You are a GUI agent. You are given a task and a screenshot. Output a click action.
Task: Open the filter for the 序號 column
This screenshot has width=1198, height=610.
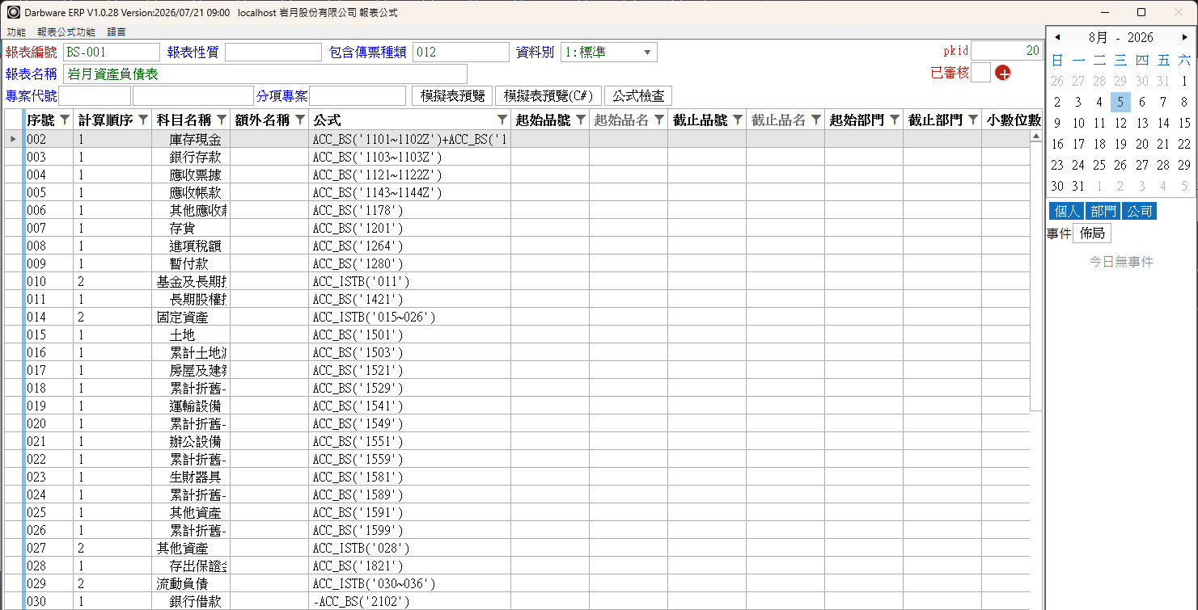point(65,120)
